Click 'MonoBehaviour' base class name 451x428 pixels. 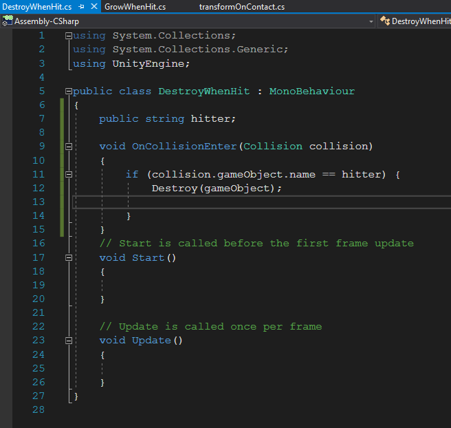312,92
